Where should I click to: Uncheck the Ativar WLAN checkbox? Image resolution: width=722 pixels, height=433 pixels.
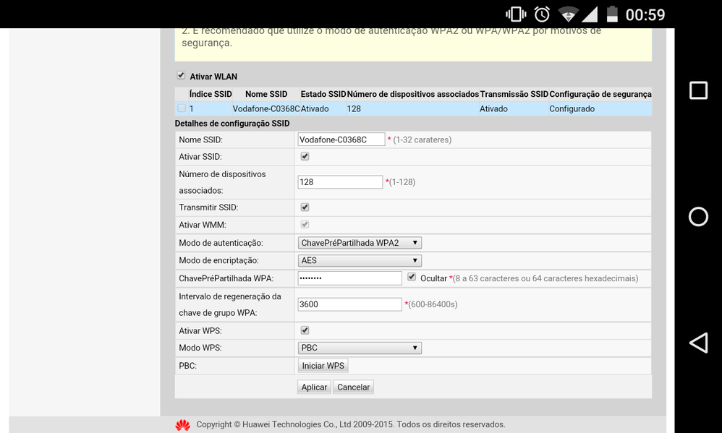(180, 75)
